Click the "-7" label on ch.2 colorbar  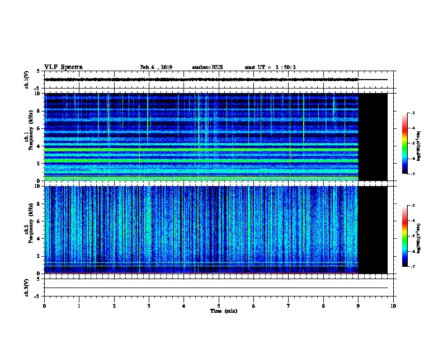click(412, 266)
